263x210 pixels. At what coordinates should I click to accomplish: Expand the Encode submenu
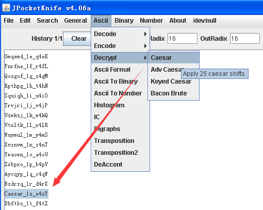pyautogui.click(x=120, y=46)
